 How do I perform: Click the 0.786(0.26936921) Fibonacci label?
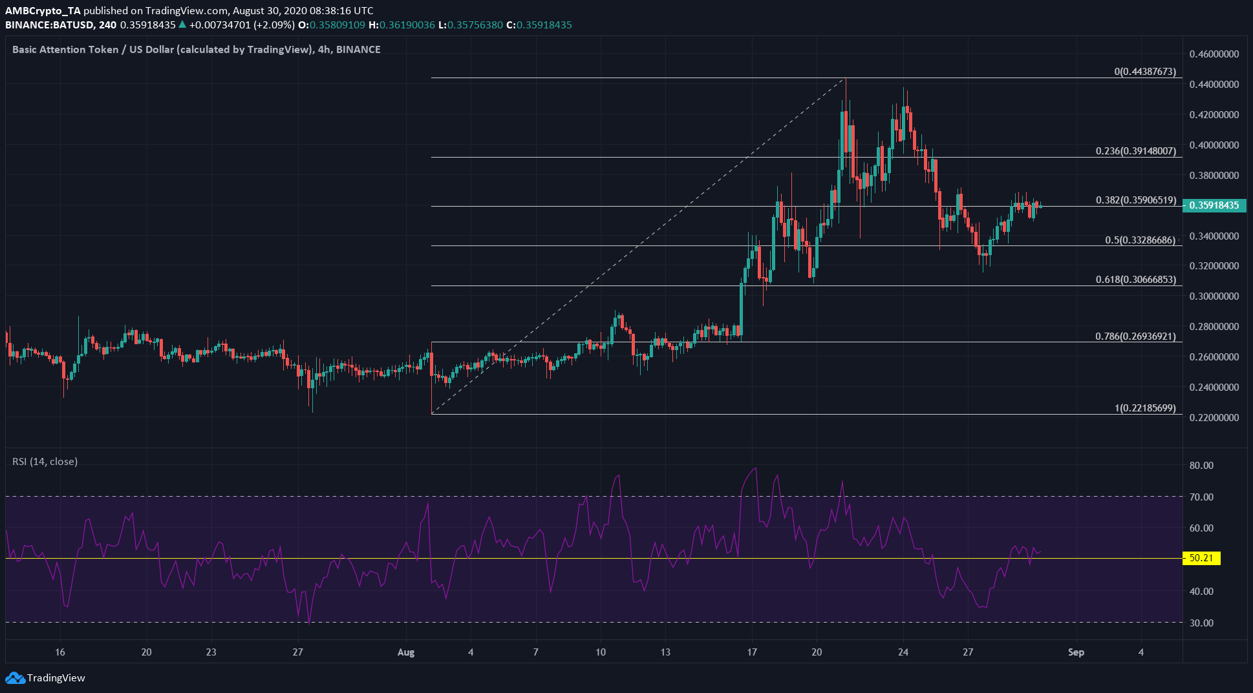pyautogui.click(x=1135, y=336)
